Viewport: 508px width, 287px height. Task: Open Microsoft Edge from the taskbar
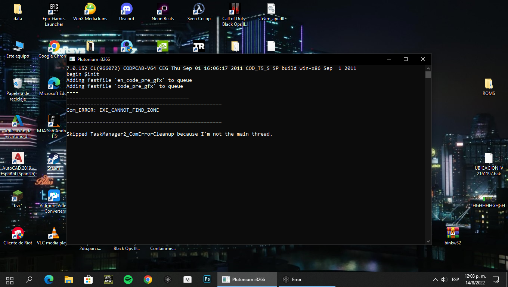click(x=49, y=280)
